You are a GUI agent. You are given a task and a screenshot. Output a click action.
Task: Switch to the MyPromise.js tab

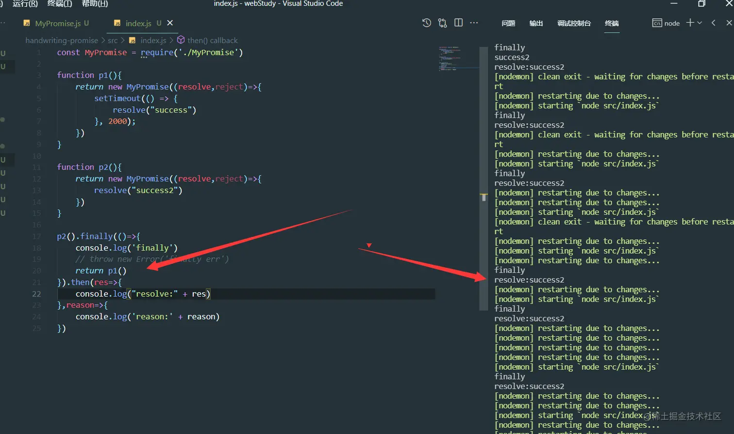coord(57,23)
